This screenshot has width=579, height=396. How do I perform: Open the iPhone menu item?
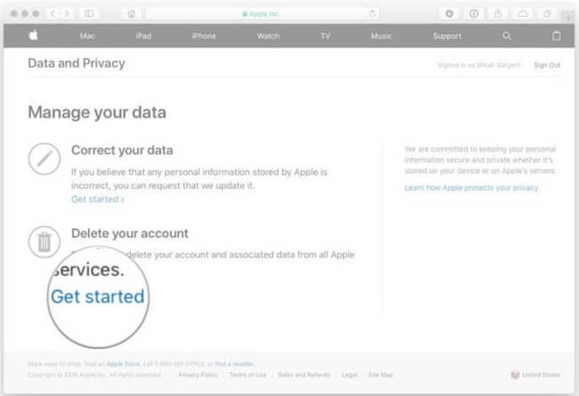click(x=204, y=36)
